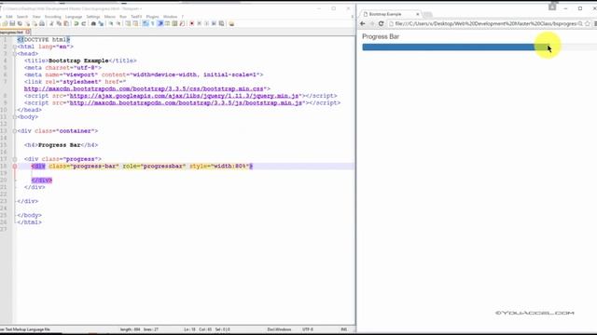Reload the page in the browser
This screenshot has width=597, height=335.
click(381, 23)
